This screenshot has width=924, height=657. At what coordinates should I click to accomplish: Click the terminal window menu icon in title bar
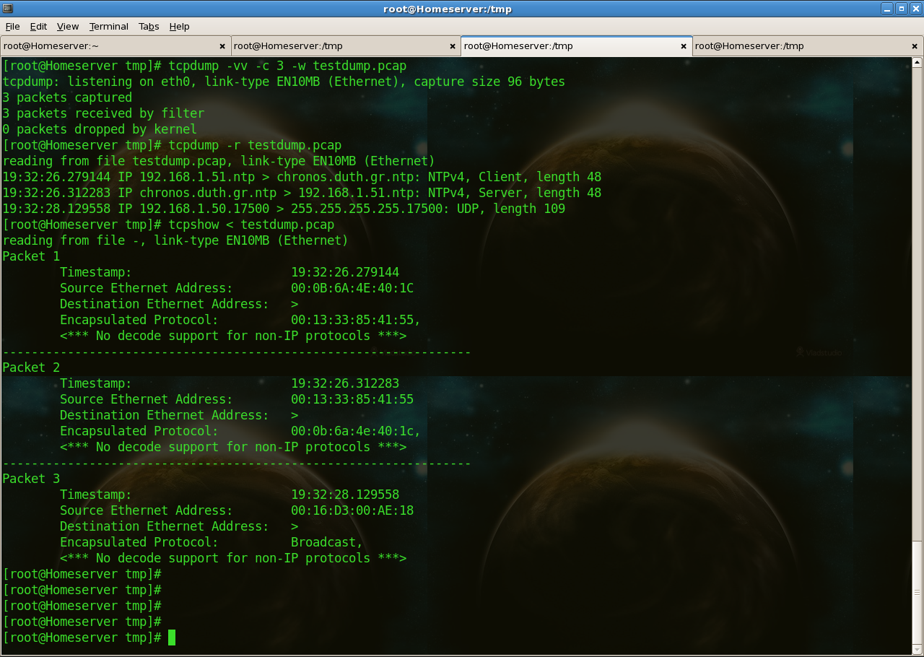click(8, 9)
